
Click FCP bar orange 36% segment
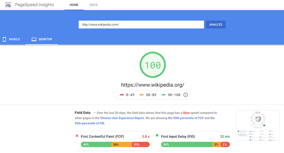tap(121, 145)
